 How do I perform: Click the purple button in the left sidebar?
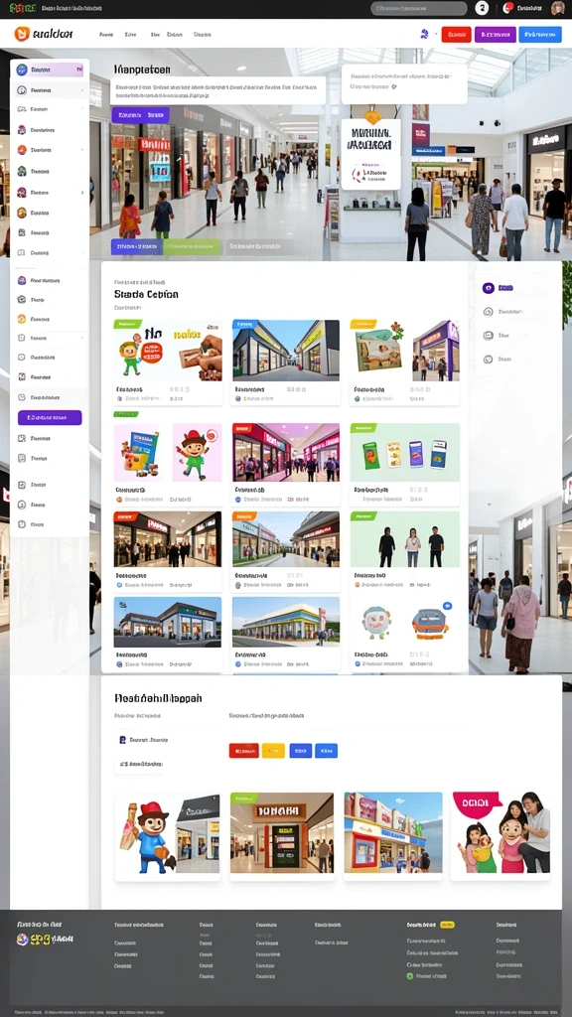point(50,417)
